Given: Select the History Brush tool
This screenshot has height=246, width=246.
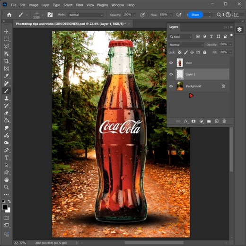Looking at the screenshot, I should 6,105.
